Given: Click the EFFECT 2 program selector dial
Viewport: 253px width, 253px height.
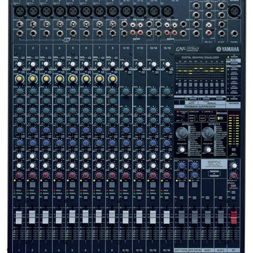Looking at the screenshot, I should (x=208, y=133).
